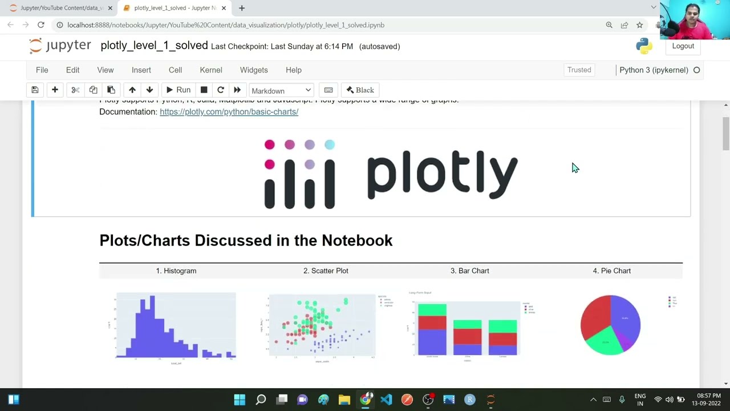The height and width of the screenshot is (411, 730).
Task: Click the Scatter Plot thumbnail chart
Action: [x=326, y=328]
